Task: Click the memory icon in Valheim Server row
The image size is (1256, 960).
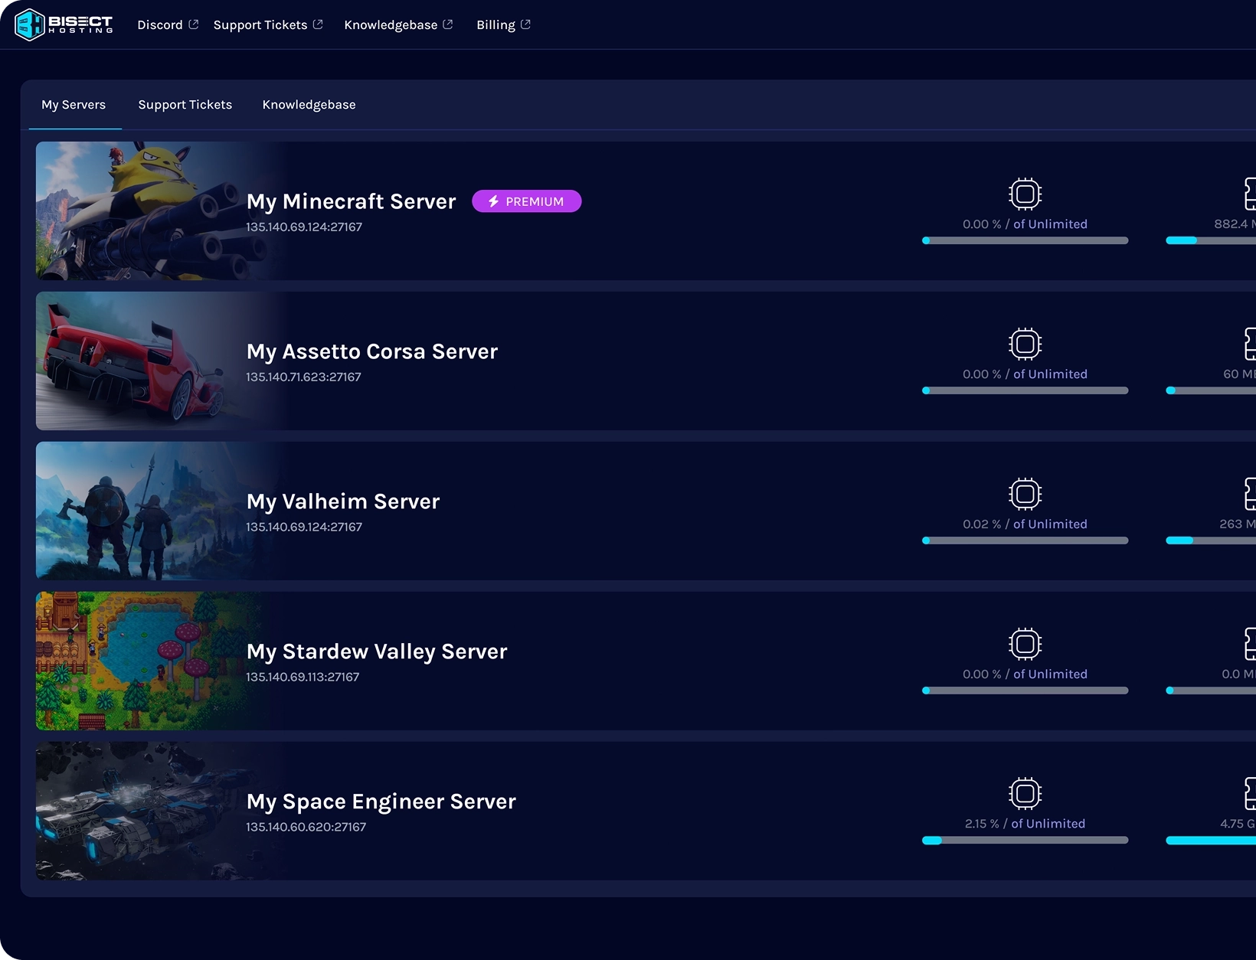Action: coord(1250,494)
